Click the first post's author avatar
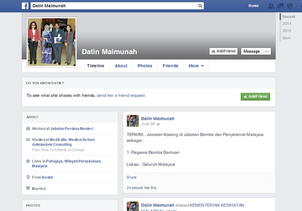This screenshot has height=211, width=302. pos(133,121)
